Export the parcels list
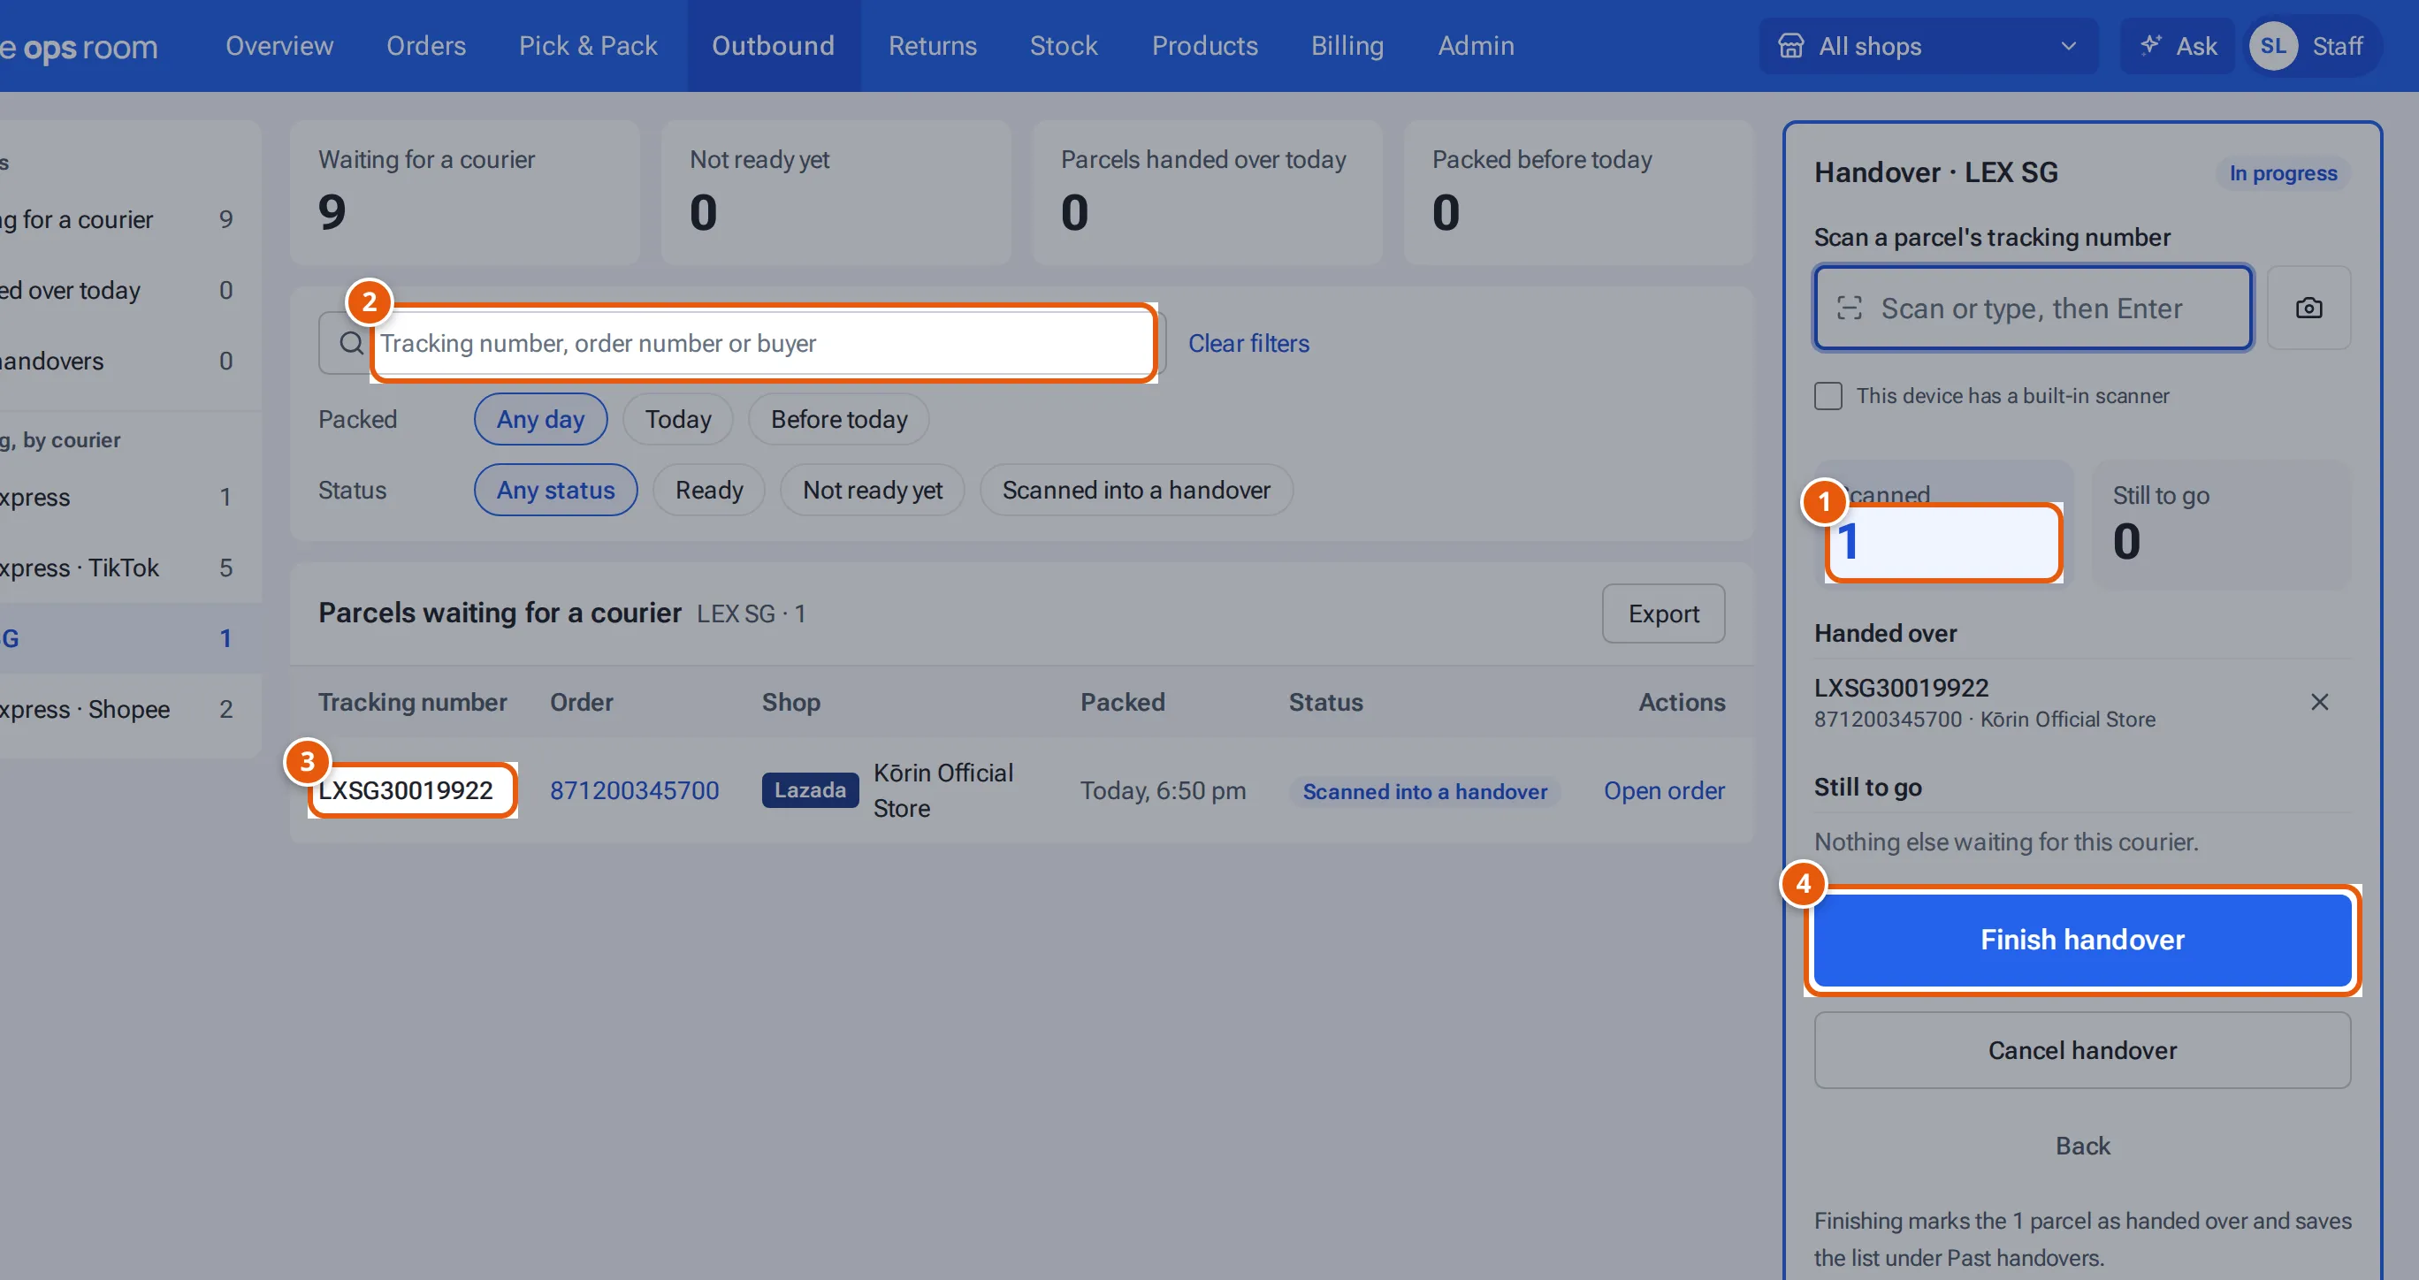 pyautogui.click(x=1662, y=613)
